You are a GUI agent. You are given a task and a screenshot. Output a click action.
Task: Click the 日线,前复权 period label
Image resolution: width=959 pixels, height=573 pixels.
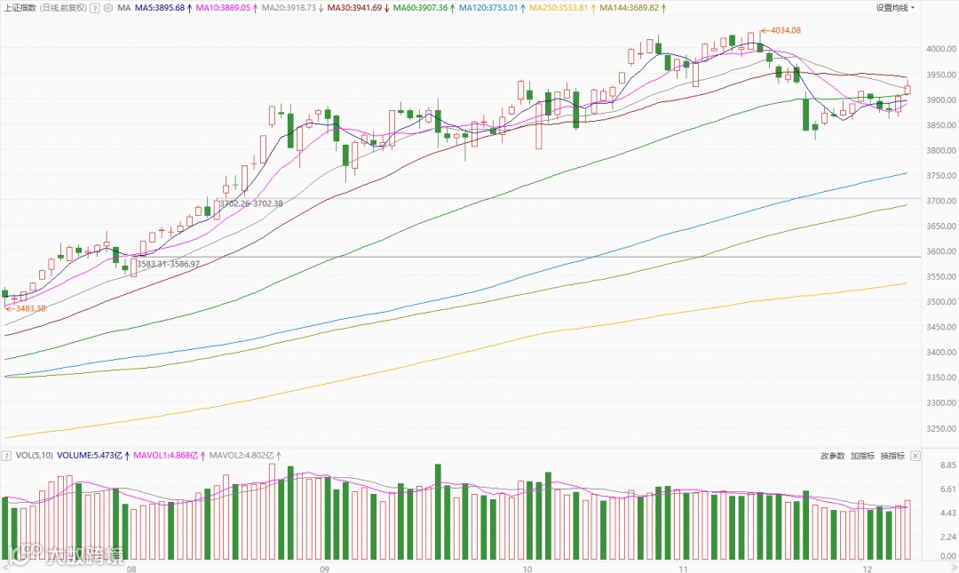click(64, 9)
